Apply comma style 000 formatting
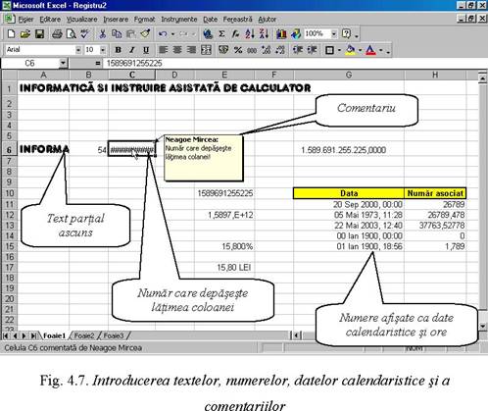Viewport: 488px width, 411px height. point(252,50)
